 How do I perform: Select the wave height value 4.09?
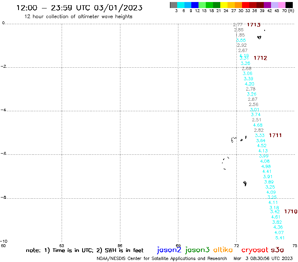271,192
